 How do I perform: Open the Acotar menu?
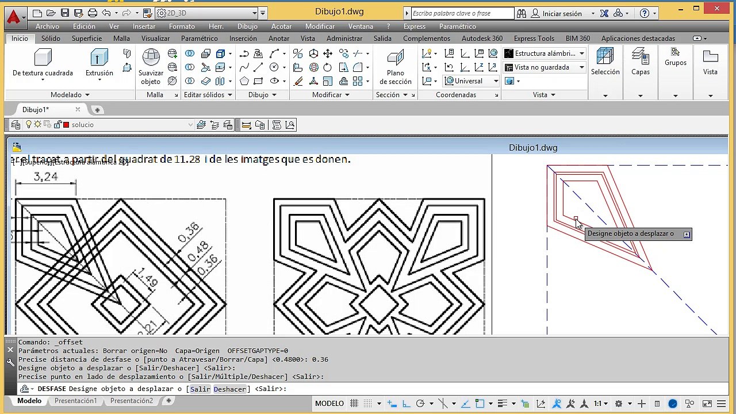(x=282, y=26)
